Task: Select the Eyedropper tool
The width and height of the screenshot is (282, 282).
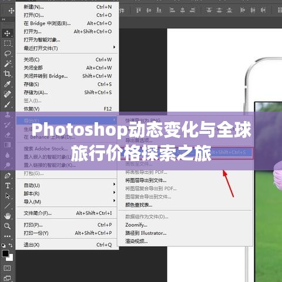Action: (x=8, y=84)
